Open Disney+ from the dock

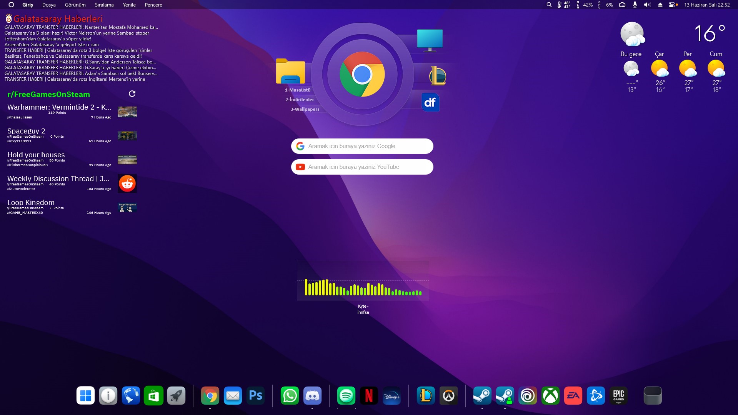point(391,395)
